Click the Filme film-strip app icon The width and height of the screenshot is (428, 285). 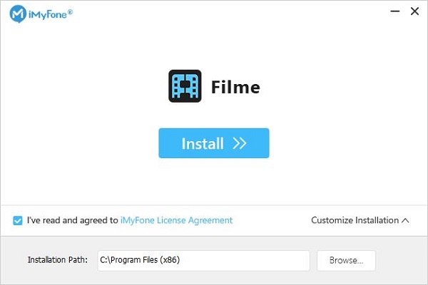pos(185,87)
